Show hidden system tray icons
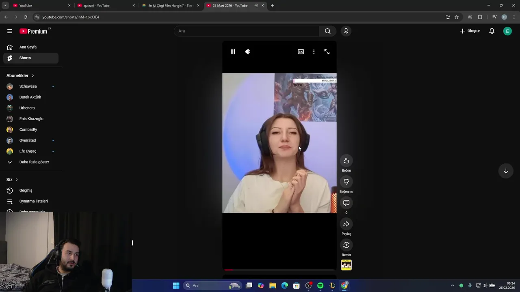Viewport: 520px width, 292px height. 453,286
